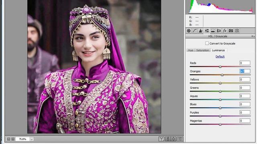Open the Tone Curve panel icon
The width and height of the screenshot is (257, 144).
(x=194, y=31)
